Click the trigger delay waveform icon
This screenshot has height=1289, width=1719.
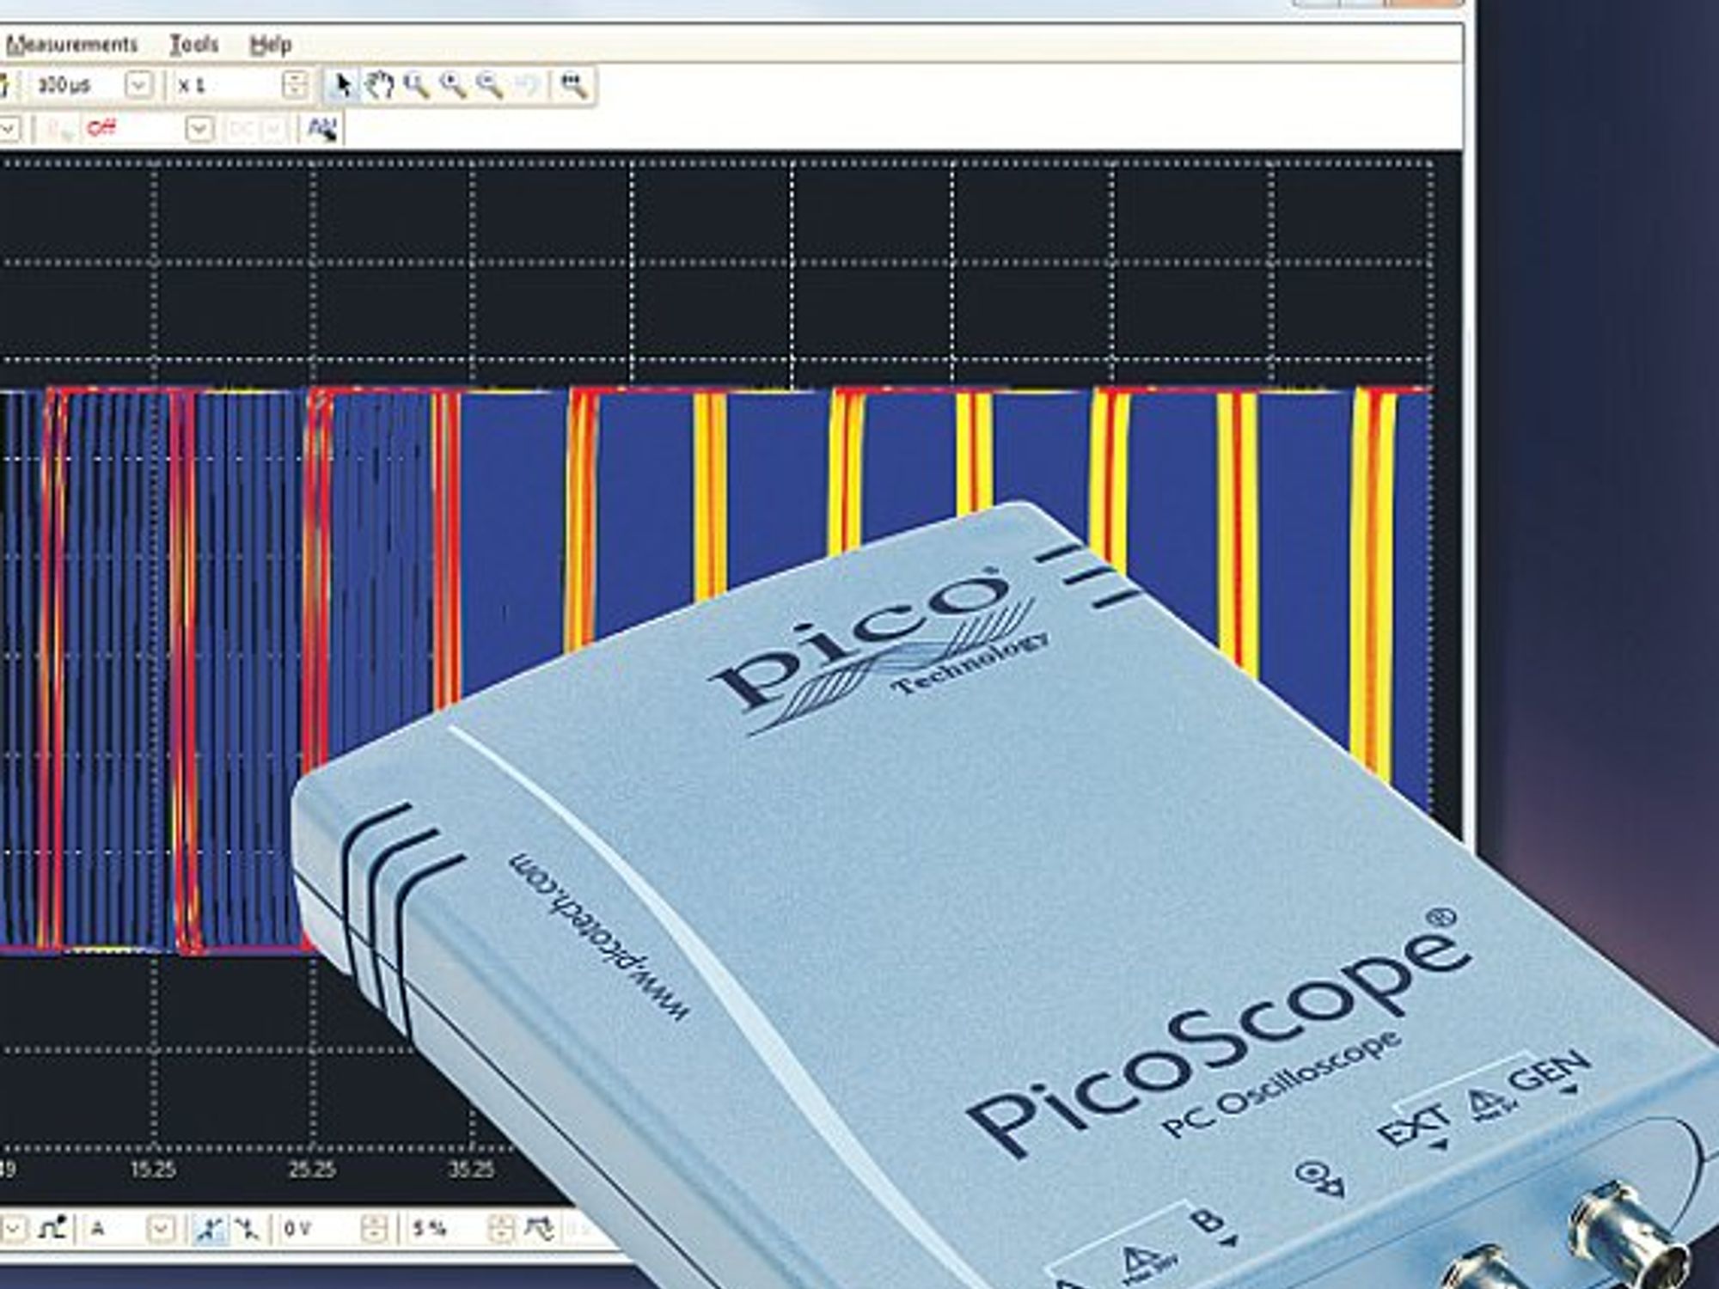[540, 1229]
